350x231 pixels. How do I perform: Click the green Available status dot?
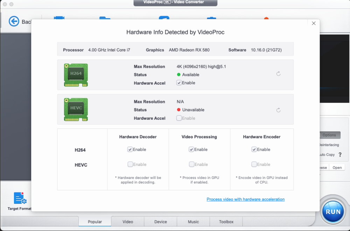click(178, 75)
